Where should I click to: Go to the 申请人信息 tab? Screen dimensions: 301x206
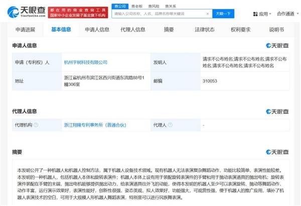tap(97, 30)
